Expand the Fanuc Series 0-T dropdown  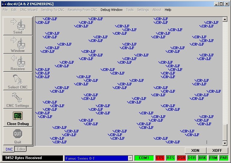(130, 158)
